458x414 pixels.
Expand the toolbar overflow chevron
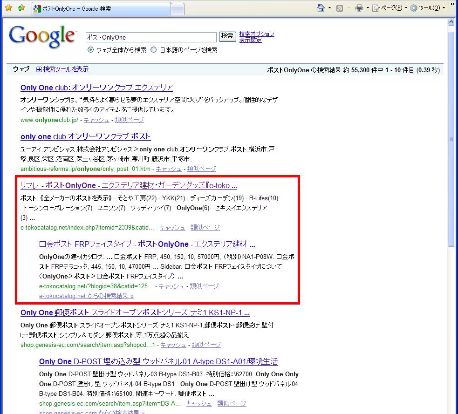pyautogui.click(x=451, y=5)
